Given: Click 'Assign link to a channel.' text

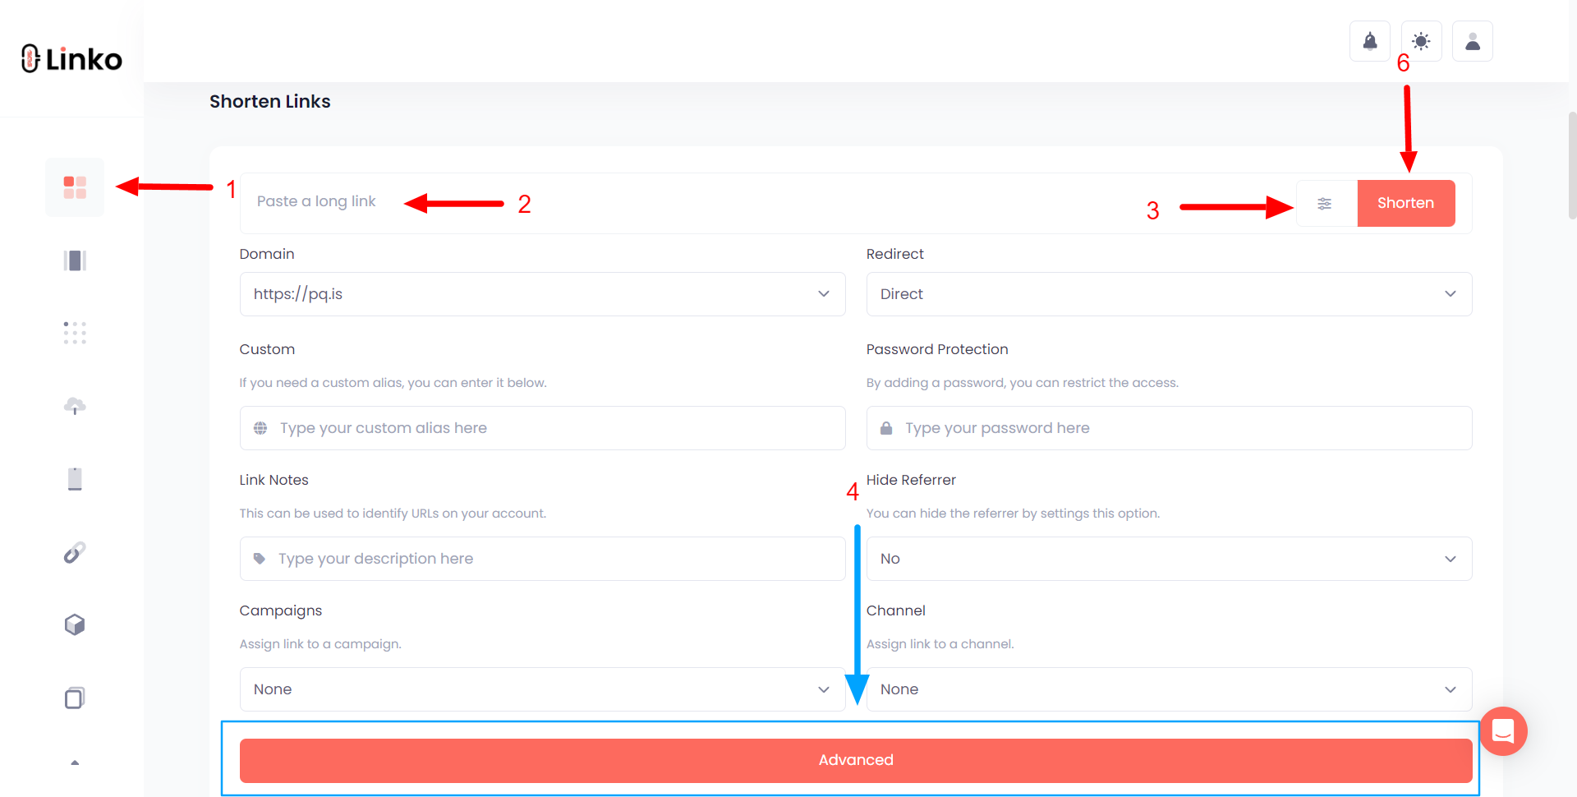Looking at the screenshot, I should point(940,644).
